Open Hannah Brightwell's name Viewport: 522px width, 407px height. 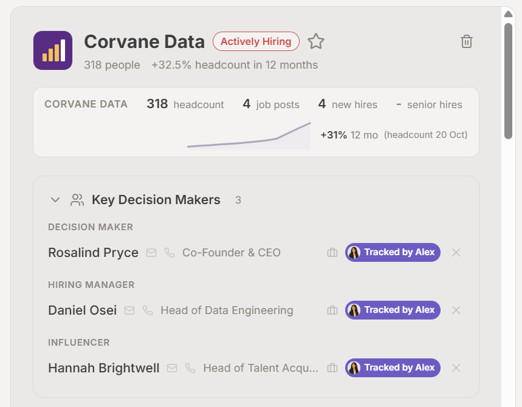coord(103,368)
